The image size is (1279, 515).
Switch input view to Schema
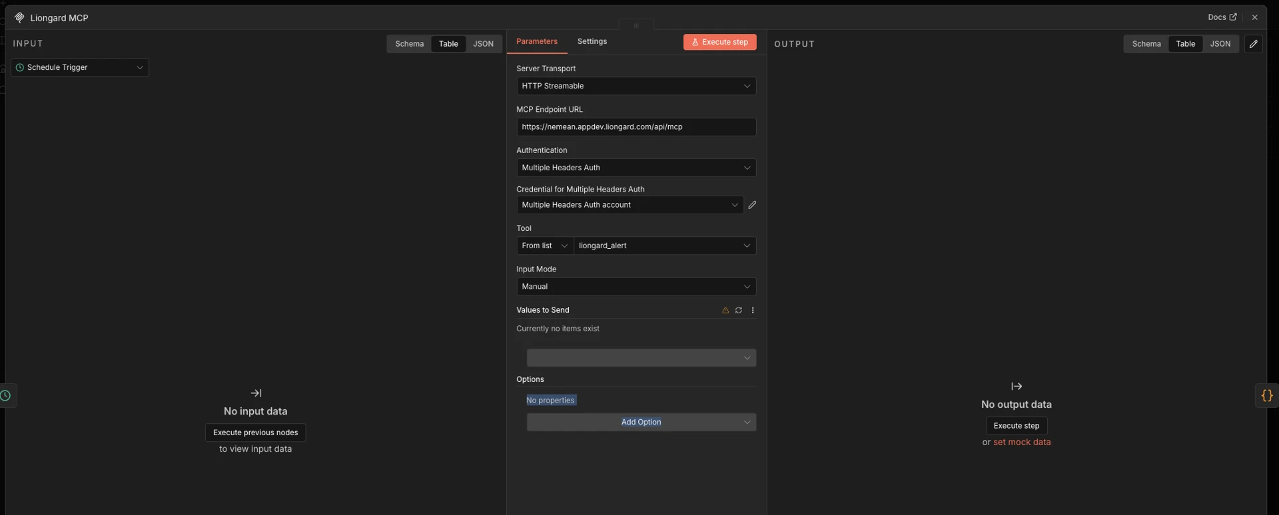point(409,44)
